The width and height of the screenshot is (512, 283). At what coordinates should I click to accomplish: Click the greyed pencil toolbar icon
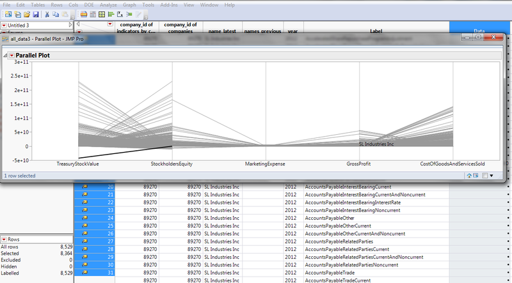(138, 14)
